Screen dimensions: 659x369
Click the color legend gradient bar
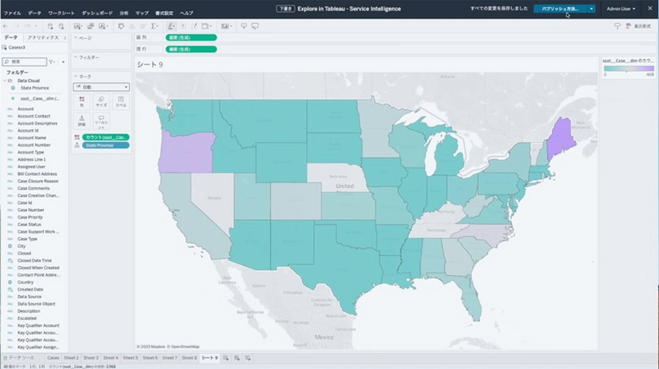pyautogui.click(x=629, y=69)
